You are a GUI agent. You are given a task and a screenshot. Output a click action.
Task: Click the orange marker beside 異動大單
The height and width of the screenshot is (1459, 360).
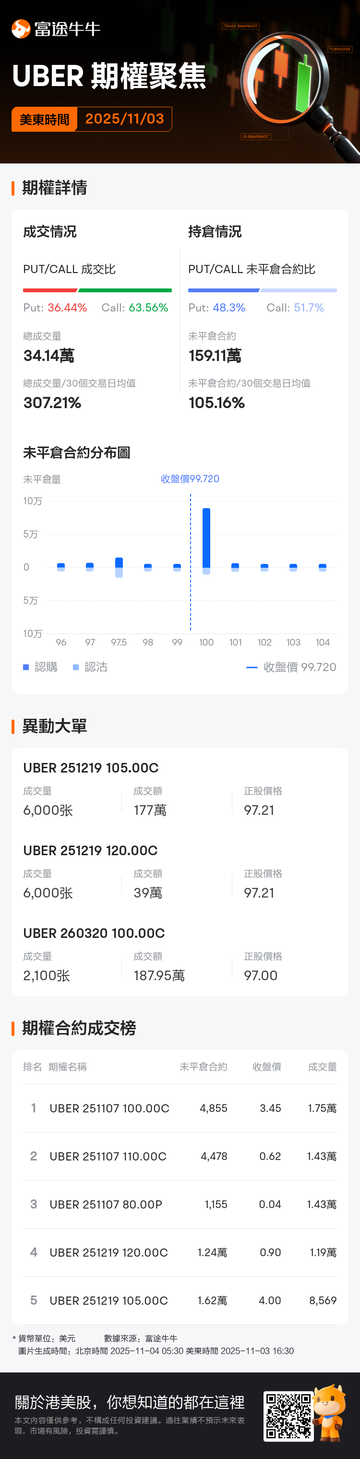click(13, 726)
